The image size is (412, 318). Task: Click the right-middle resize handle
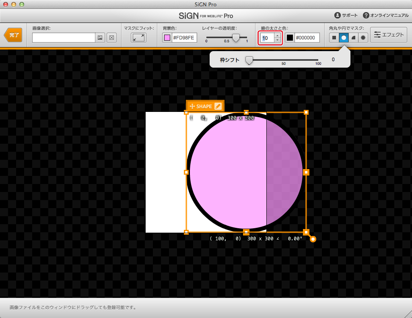click(x=306, y=172)
